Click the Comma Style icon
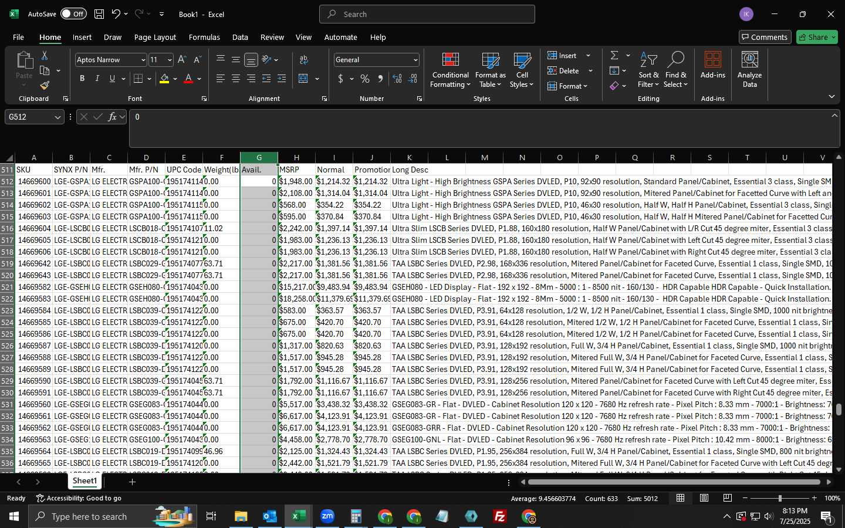 pos(380,79)
